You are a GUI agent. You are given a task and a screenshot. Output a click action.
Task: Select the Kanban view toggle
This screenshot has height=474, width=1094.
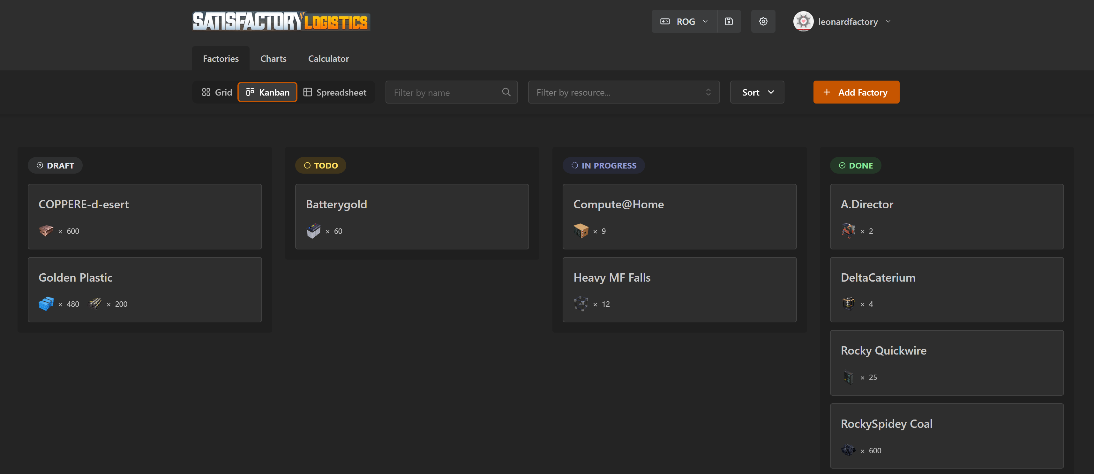coord(267,92)
